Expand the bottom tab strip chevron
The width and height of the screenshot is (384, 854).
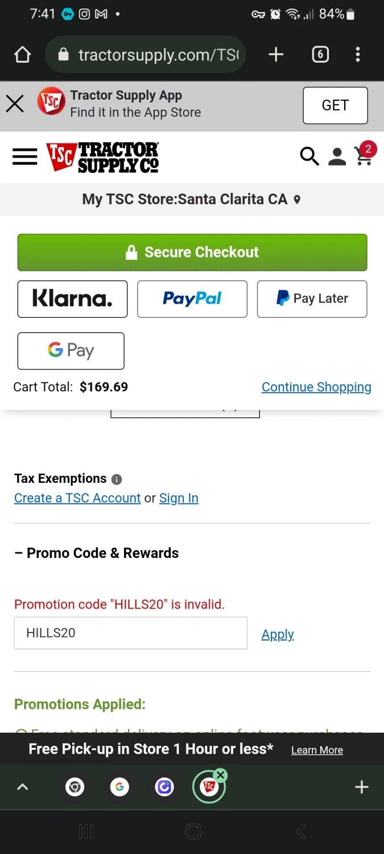(x=22, y=787)
